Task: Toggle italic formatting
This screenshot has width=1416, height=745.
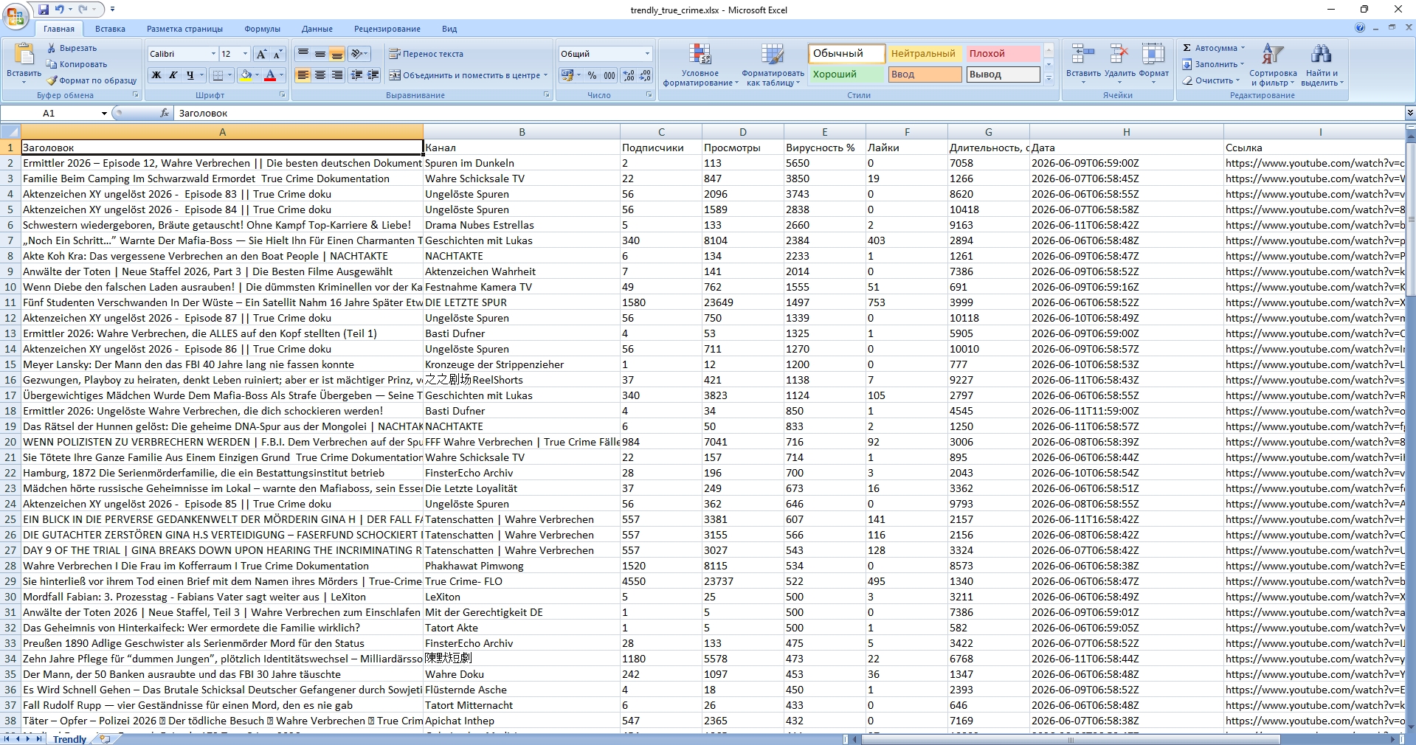Action: pos(173,75)
